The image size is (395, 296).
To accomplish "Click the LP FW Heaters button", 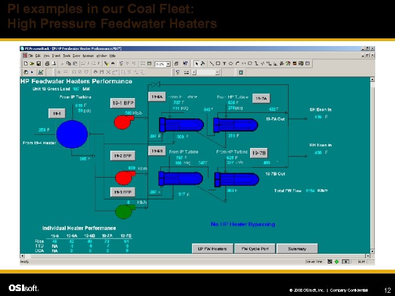I will point(212,249).
